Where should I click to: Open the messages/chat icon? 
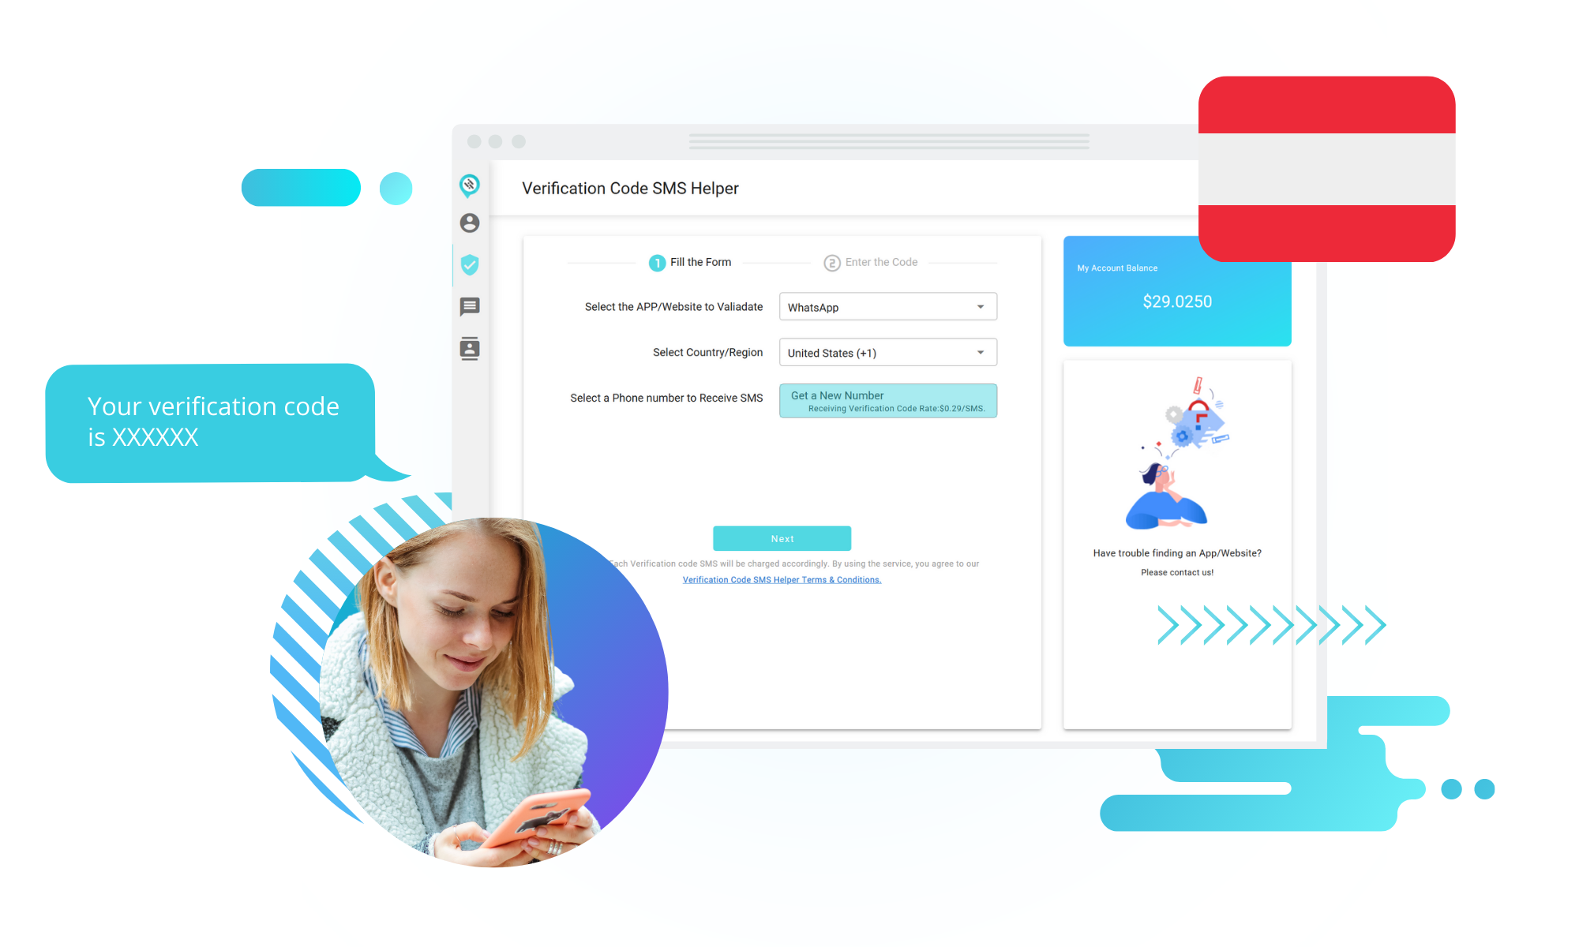click(x=469, y=305)
